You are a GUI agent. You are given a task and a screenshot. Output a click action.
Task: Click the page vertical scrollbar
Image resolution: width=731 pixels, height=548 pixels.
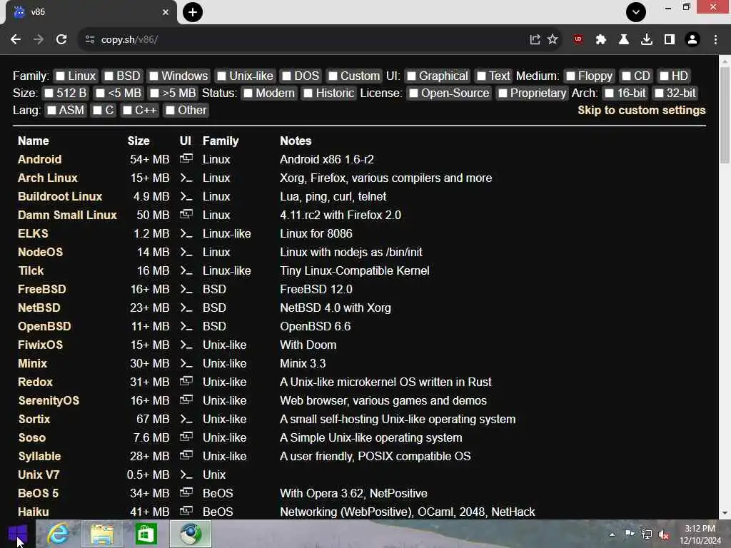725,116
